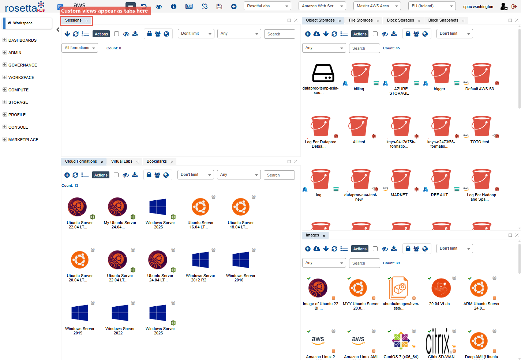Screen dimensions: 521x360
Task: Switch to the Virtual Labs tab
Action: coord(122,162)
